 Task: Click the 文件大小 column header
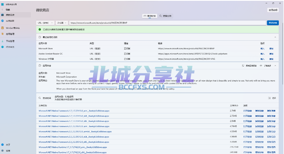(234, 106)
